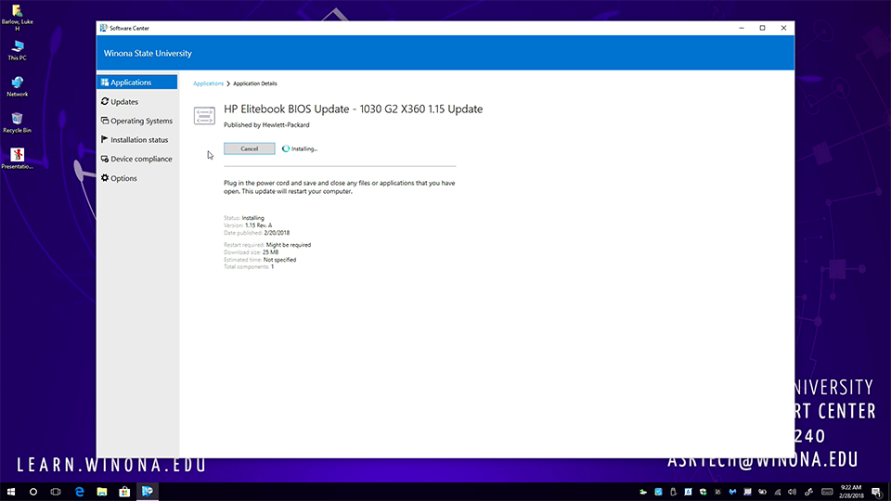Click the HP BIOS Update application icon
The height and width of the screenshot is (501, 891).
coord(204,115)
